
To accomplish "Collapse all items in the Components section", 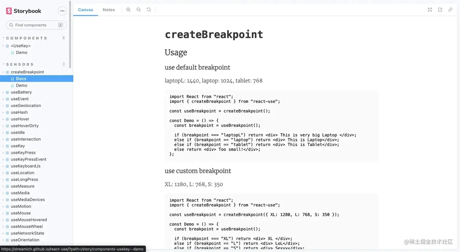I will coord(63,38).
